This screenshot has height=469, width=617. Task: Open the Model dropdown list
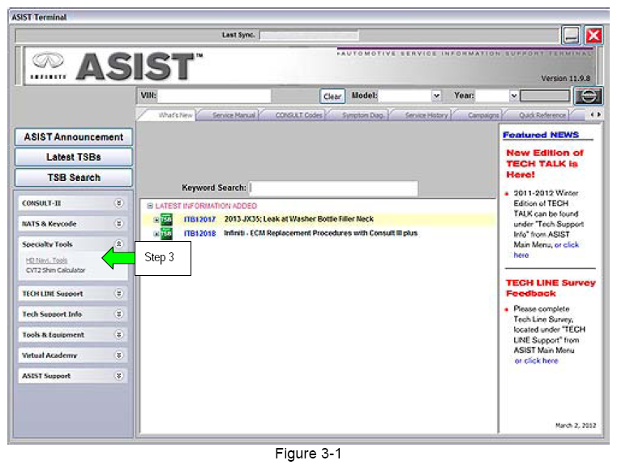tap(436, 96)
